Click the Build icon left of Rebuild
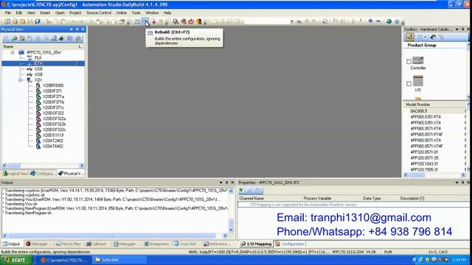 [x=137, y=21]
